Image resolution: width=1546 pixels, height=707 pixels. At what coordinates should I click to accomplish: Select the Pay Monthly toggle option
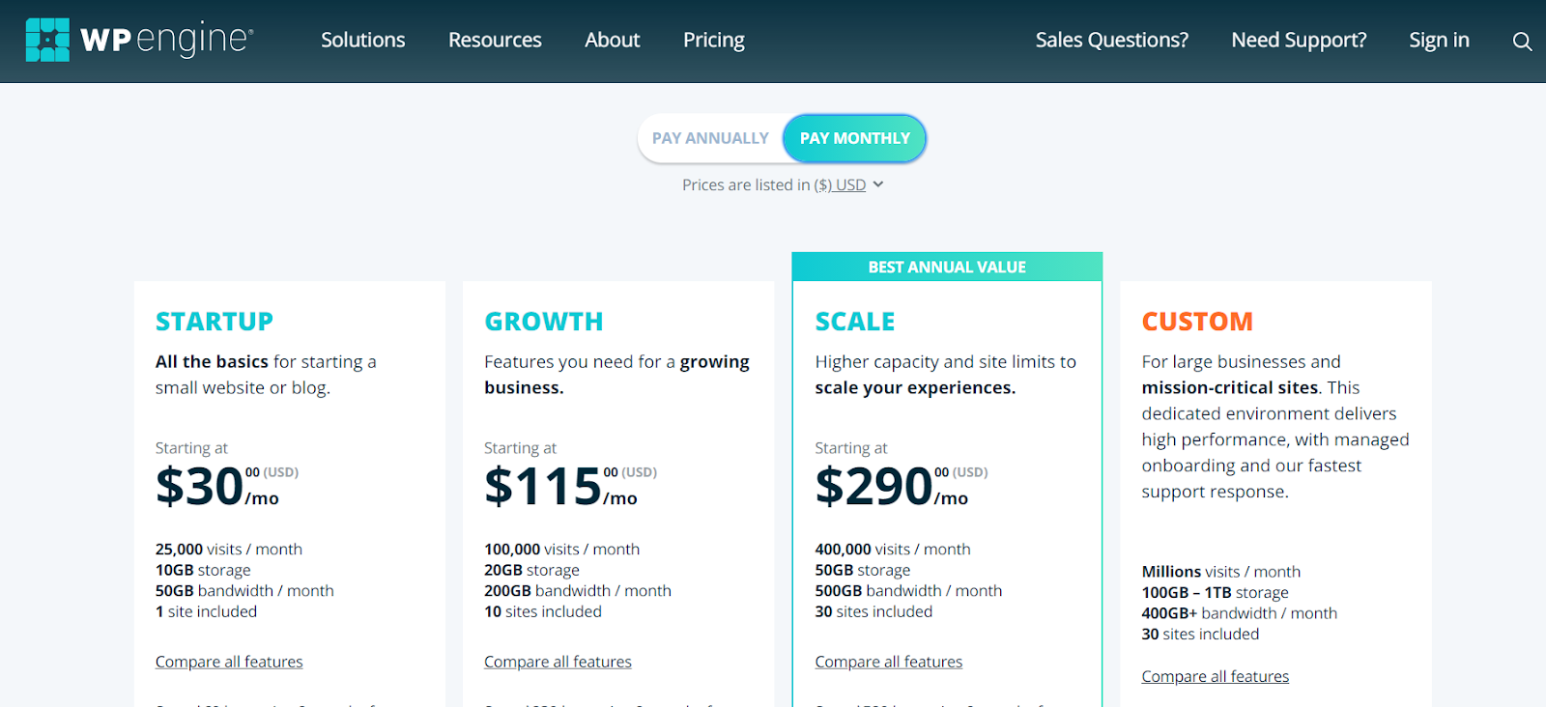point(854,138)
